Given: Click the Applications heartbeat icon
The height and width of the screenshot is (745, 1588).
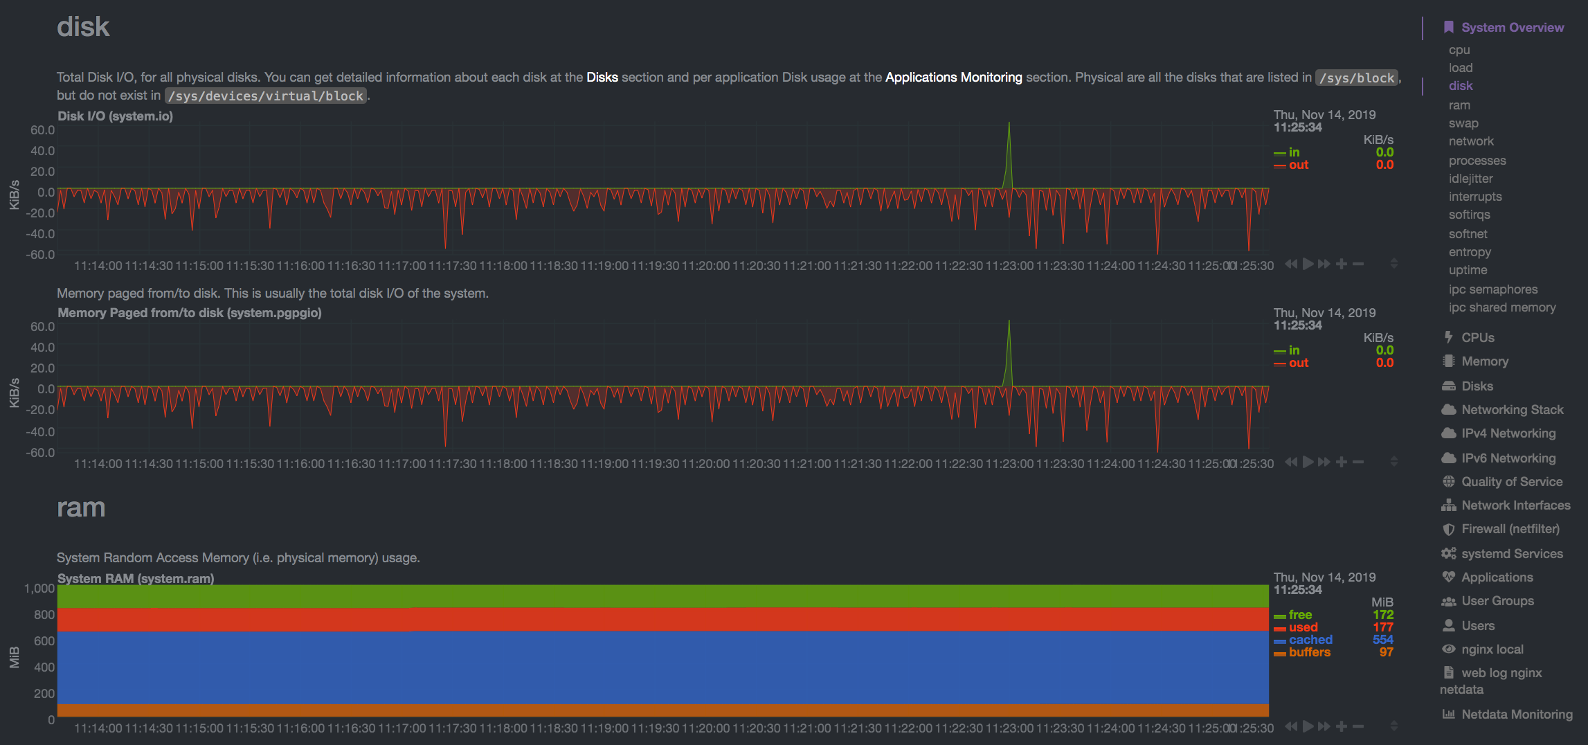Looking at the screenshot, I should click(1450, 577).
